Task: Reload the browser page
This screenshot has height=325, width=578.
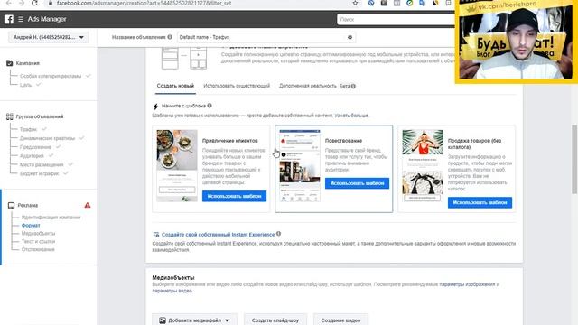Action: (x=34, y=3)
